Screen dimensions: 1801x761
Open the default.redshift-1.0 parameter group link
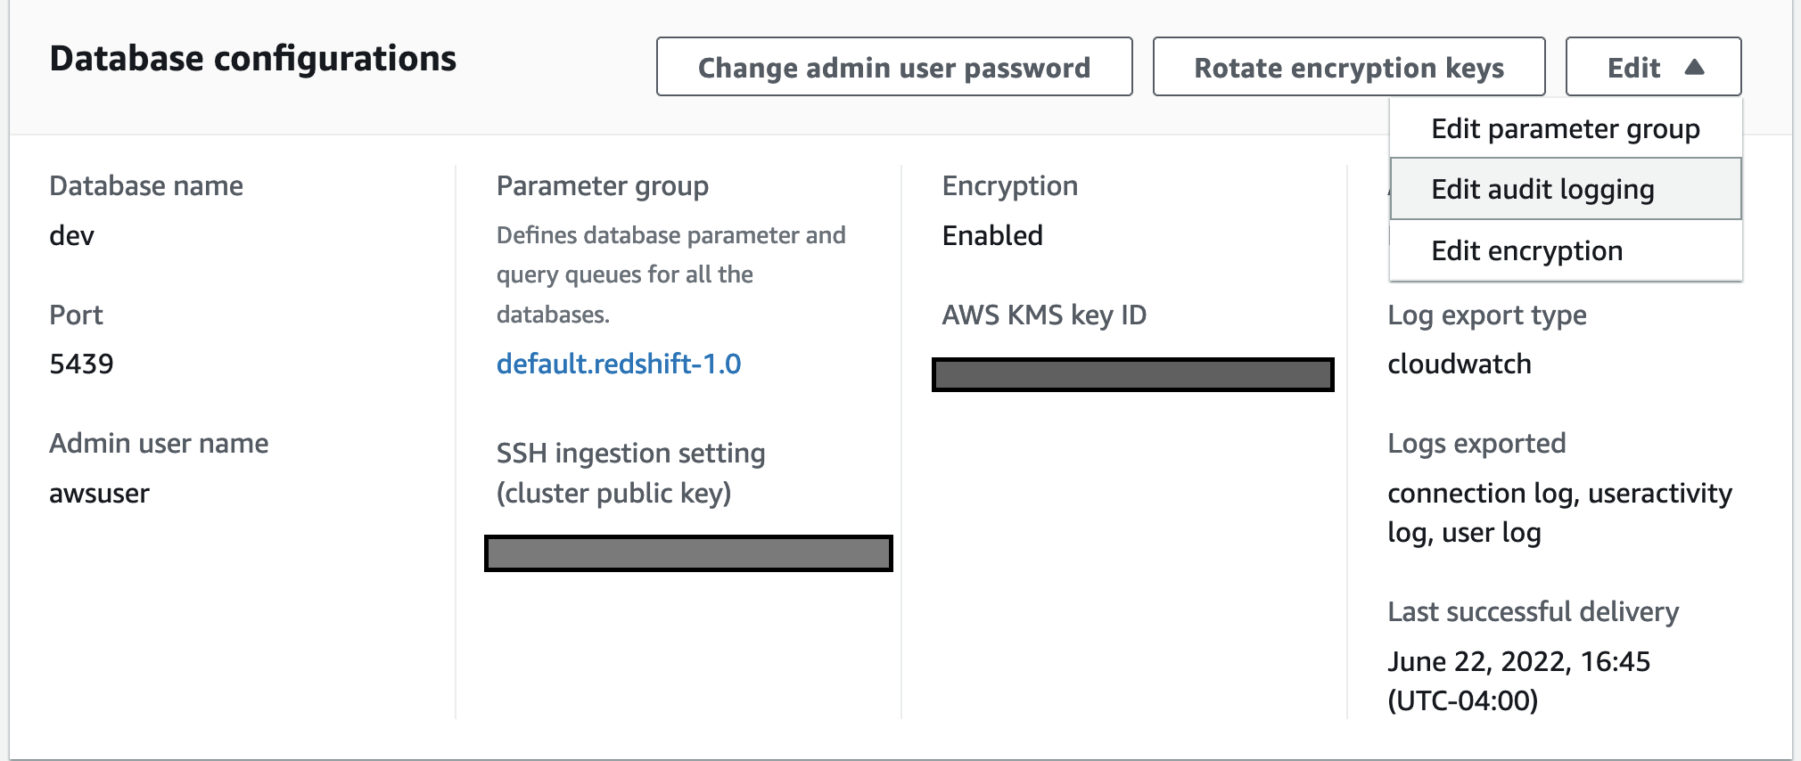[618, 364]
